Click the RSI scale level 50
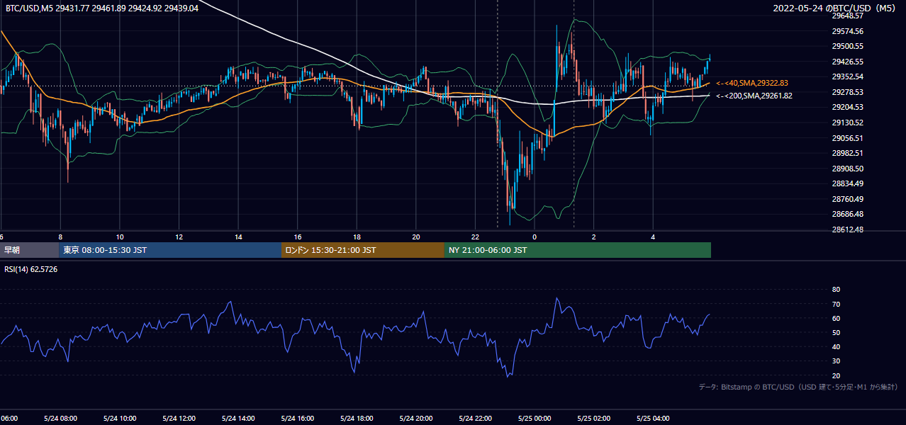 [x=836, y=332]
